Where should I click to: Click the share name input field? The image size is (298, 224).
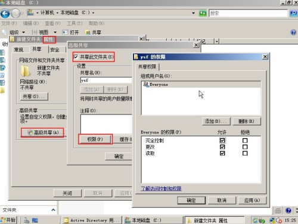[106, 80]
